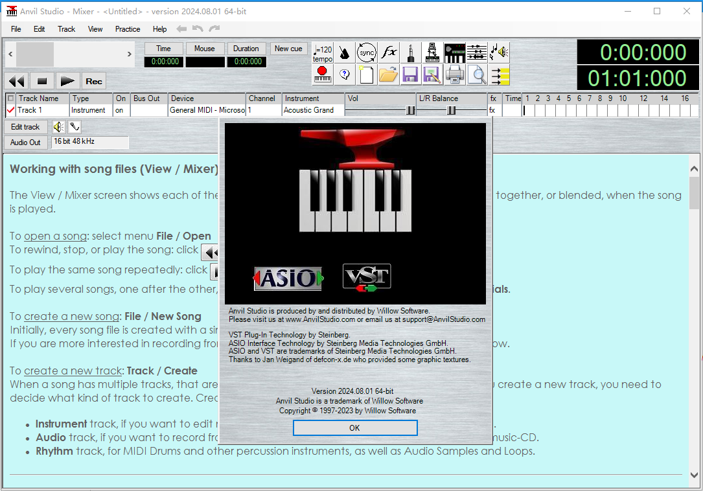Image resolution: width=703 pixels, height=491 pixels.
Task: Follow the 'open a song' help link
Action: point(55,236)
